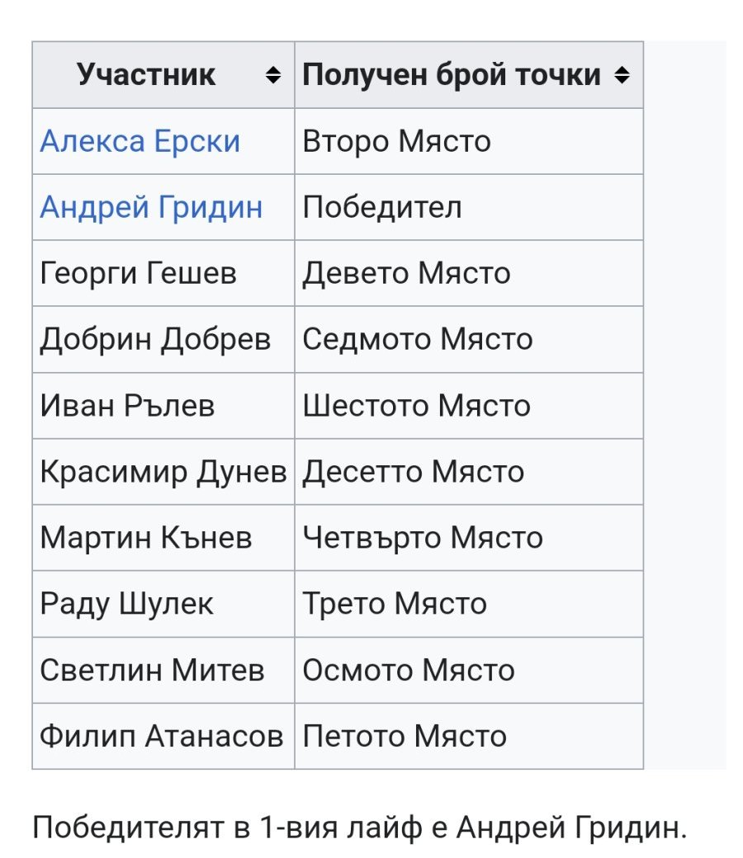Open the Алекса Ерски link
The height and width of the screenshot is (858, 743).
click(140, 142)
